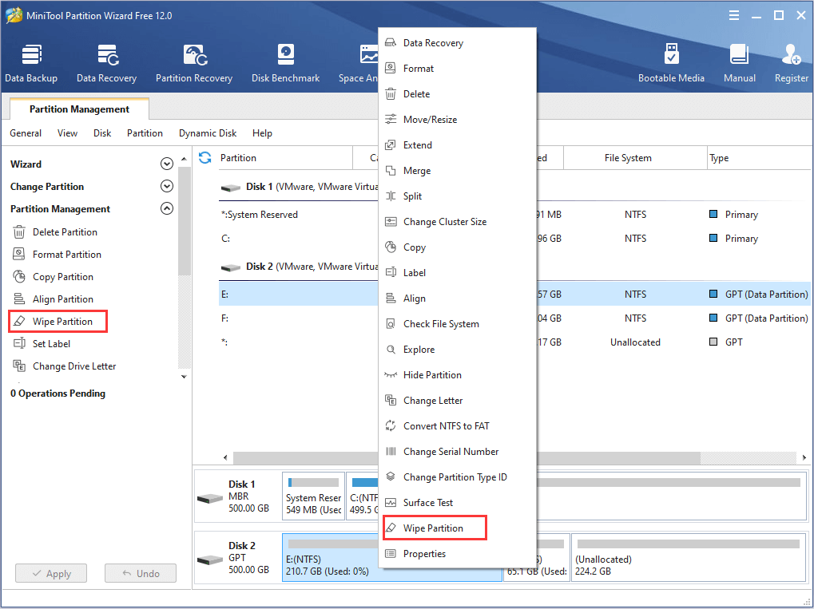Screen dimensions: 814x609
Task: Select Label in the context menu
Action: [457, 272]
